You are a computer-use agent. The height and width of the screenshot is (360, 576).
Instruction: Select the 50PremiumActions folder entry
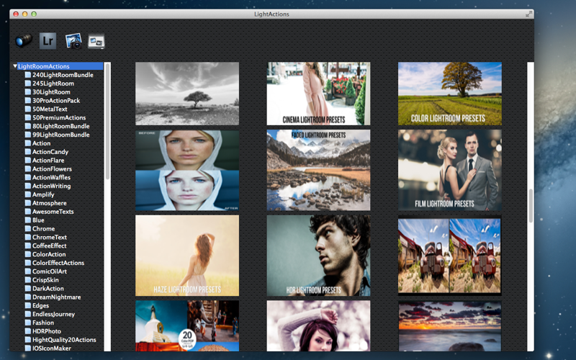pyautogui.click(x=59, y=117)
